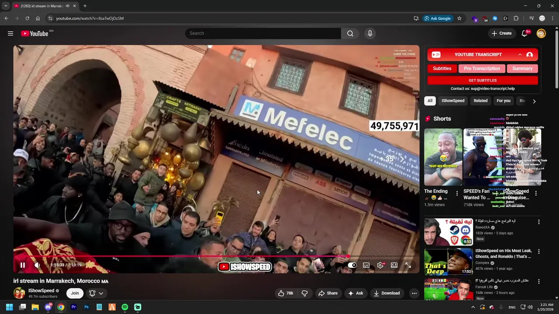Image resolution: width=559 pixels, height=314 pixels.
Task: Open the Windows Start menu
Action: [9, 307]
